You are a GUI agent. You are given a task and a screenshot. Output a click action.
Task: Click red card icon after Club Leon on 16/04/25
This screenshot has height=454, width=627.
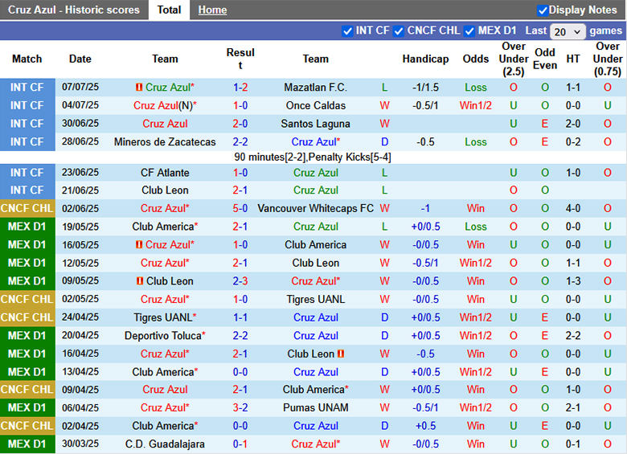click(341, 354)
